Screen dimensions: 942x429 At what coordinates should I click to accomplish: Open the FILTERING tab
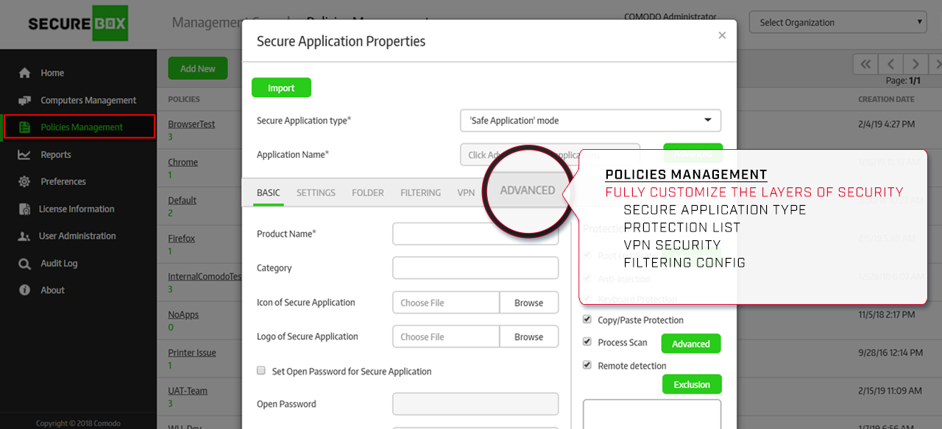(421, 192)
